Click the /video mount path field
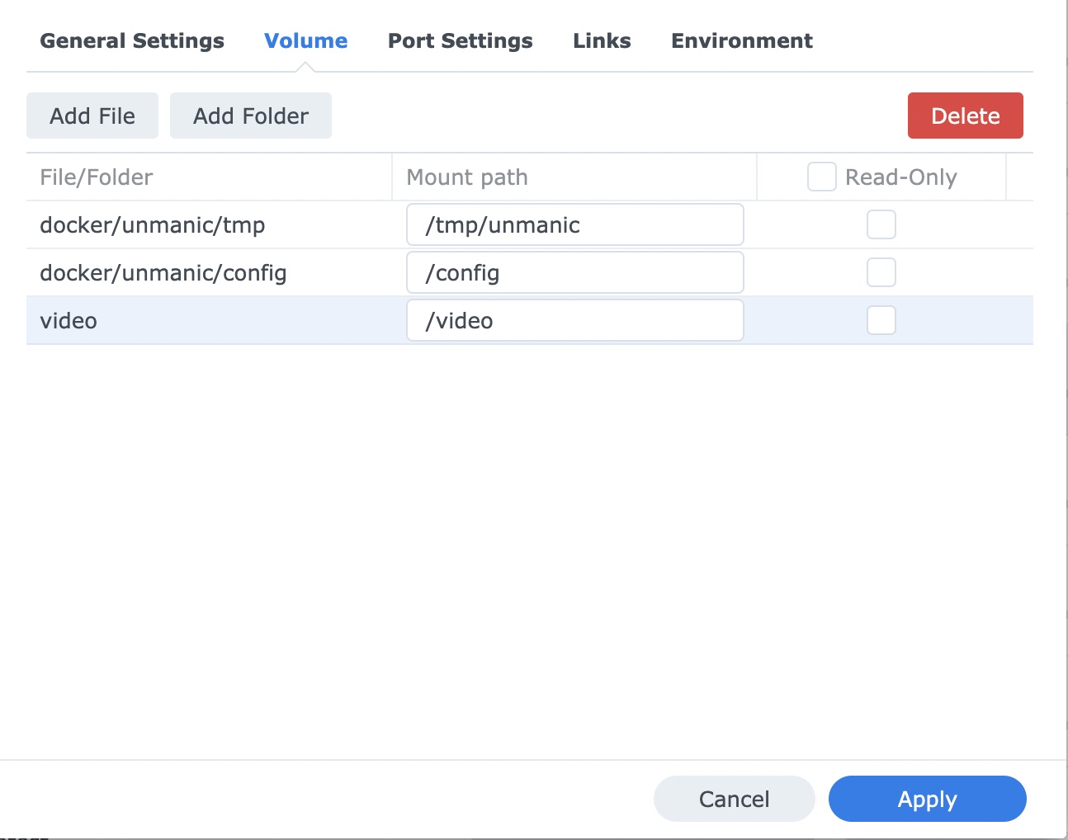The width and height of the screenshot is (1068, 840). pos(574,320)
